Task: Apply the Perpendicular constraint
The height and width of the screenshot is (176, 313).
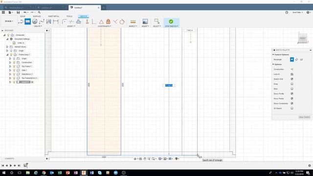Action: pos(115,22)
